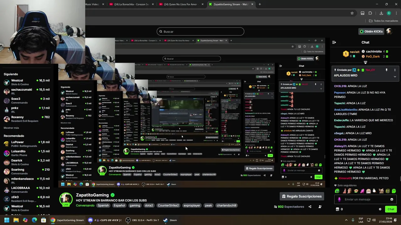Click the pin icon on the pinned message
401x225 pixels.
point(386,70)
